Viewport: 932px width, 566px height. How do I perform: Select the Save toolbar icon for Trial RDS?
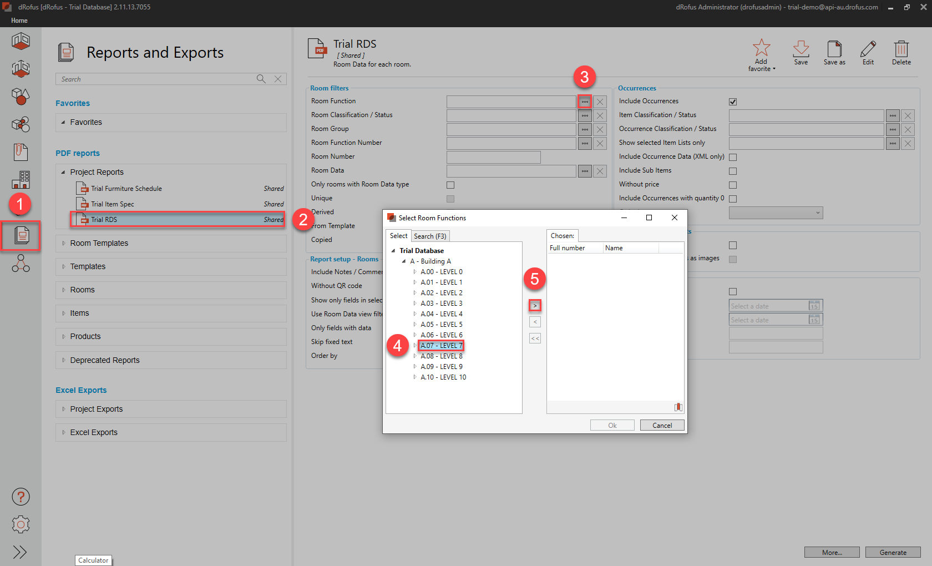coord(801,53)
